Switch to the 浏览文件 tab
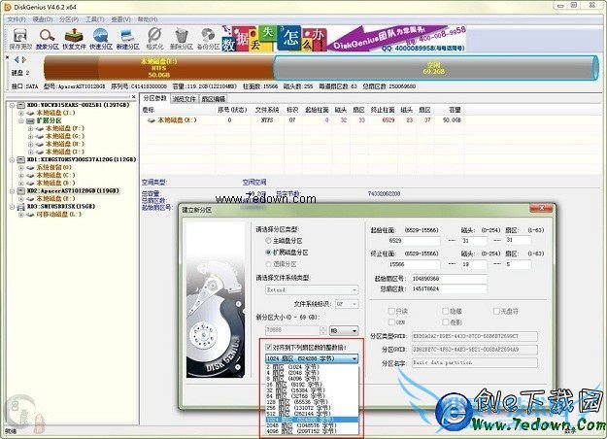The width and height of the screenshot is (607, 439). point(184,99)
